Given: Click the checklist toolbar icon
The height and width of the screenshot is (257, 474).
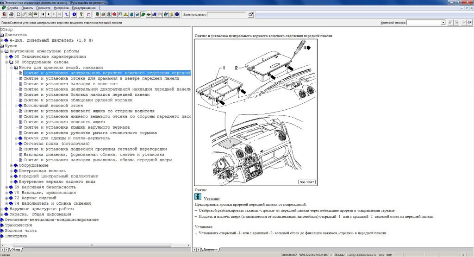Looking at the screenshot, I should pyautogui.click(x=160, y=14).
